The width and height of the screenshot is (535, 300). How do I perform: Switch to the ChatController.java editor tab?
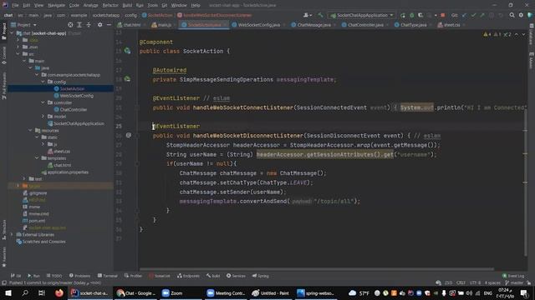pyautogui.click(x=365, y=25)
